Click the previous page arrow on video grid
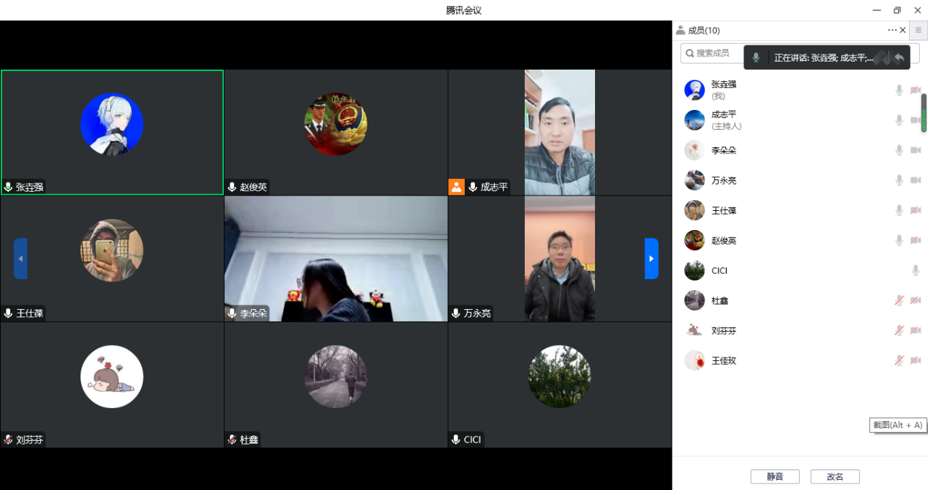Image resolution: width=928 pixels, height=490 pixels. coord(20,259)
